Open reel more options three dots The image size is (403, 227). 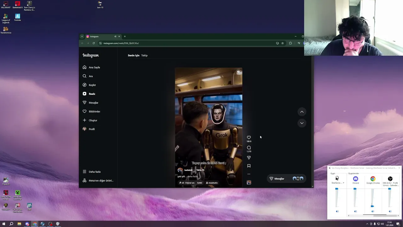point(249,174)
